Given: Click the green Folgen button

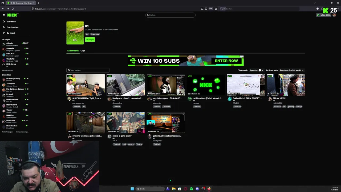Looking at the screenshot, I should coord(90,39).
